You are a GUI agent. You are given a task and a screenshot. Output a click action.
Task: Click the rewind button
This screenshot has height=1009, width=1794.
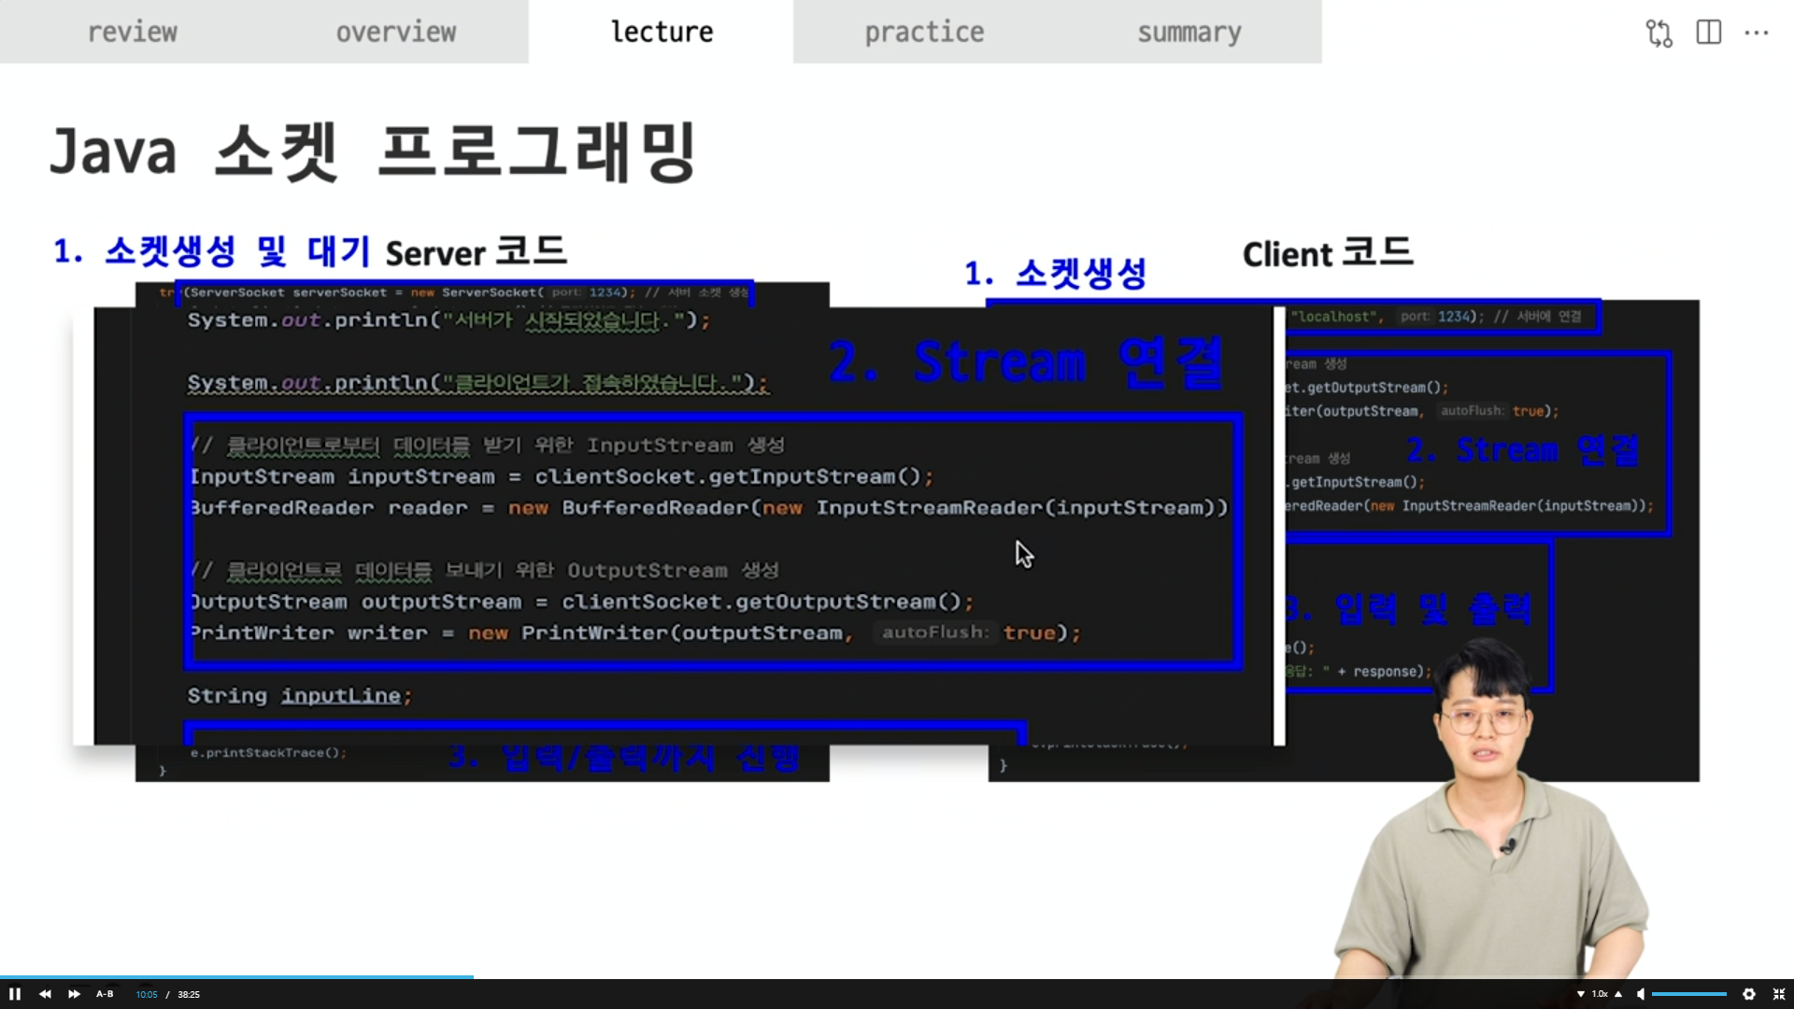click(x=45, y=994)
